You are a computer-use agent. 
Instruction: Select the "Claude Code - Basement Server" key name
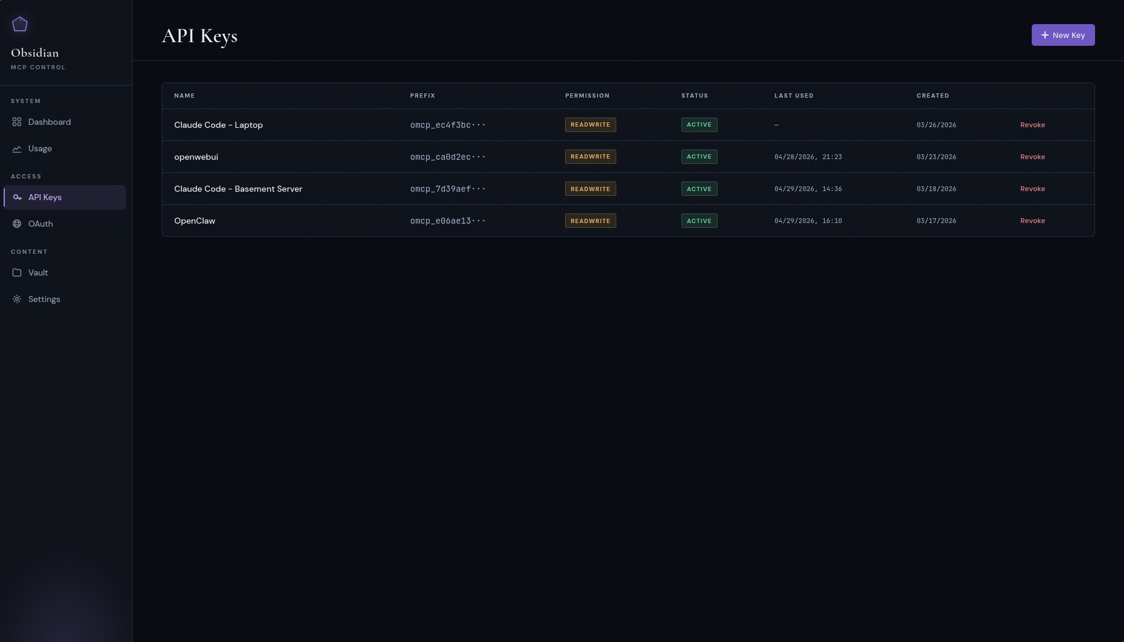[238, 189]
